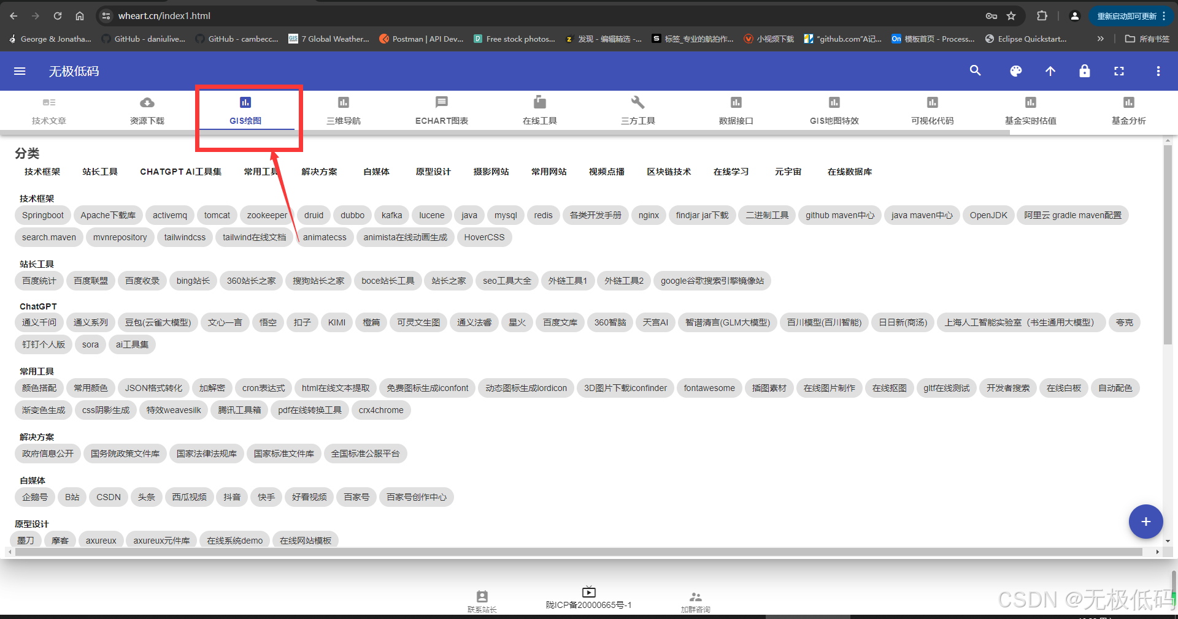Open the 可视化代码 tab
The width and height of the screenshot is (1178, 619).
click(x=933, y=111)
